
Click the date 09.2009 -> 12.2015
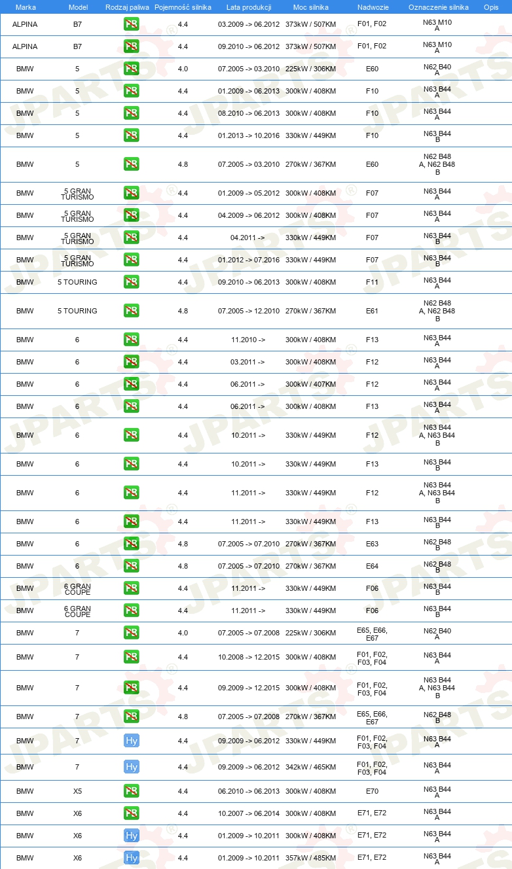coord(249,688)
